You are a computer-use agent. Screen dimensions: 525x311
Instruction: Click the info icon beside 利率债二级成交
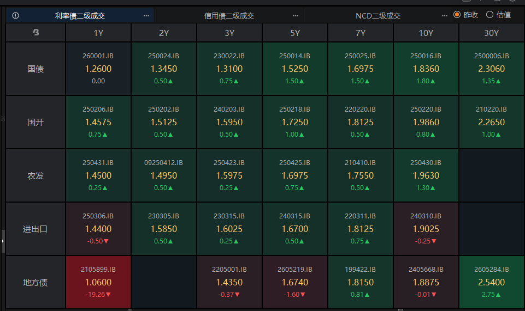(x=15, y=16)
